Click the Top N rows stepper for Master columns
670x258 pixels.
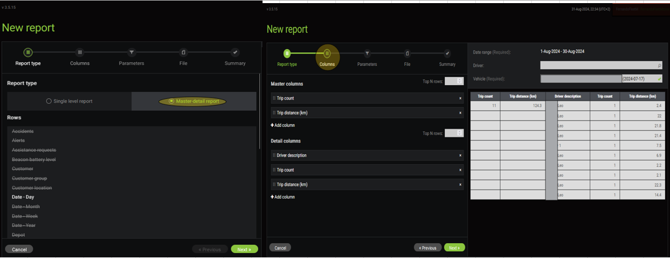[x=454, y=81]
